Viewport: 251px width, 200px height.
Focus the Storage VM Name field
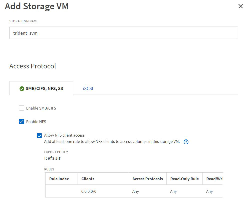(x=123, y=33)
